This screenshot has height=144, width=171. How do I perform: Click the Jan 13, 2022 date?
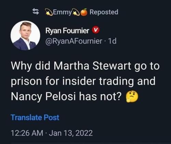click(71, 133)
